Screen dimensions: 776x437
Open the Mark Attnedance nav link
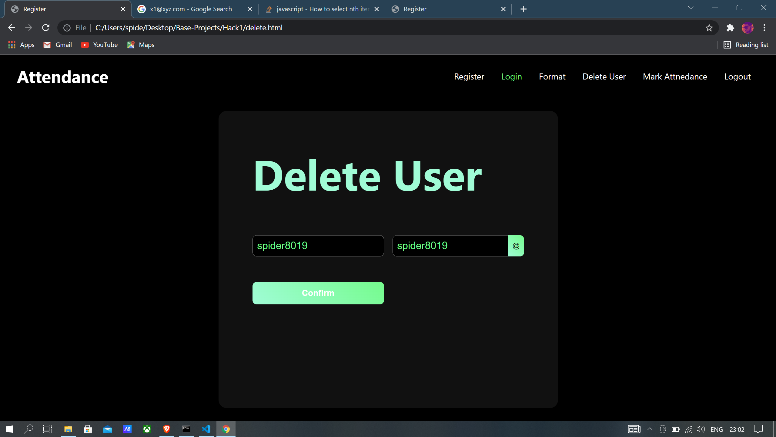click(675, 77)
